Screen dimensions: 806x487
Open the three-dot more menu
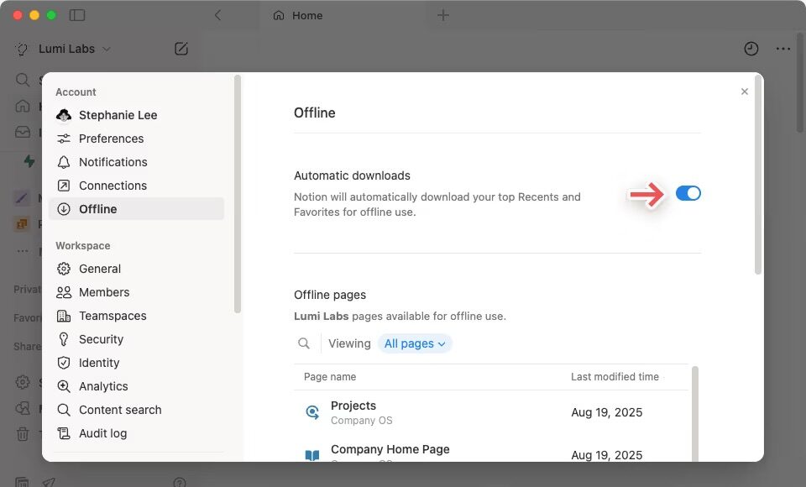click(x=782, y=49)
